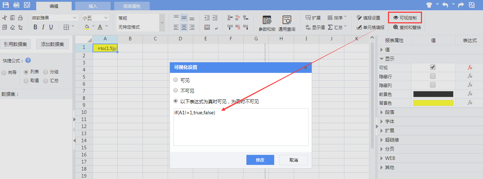Expand the 段落 property section
Image resolution: width=483 pixels, height=179 pixels.
(x=389, y=112)
